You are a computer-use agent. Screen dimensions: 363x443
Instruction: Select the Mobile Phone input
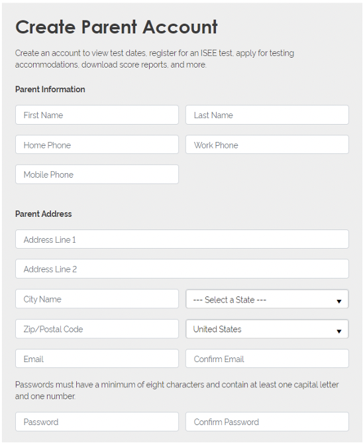pyautogui.click(x=97, y=174)
